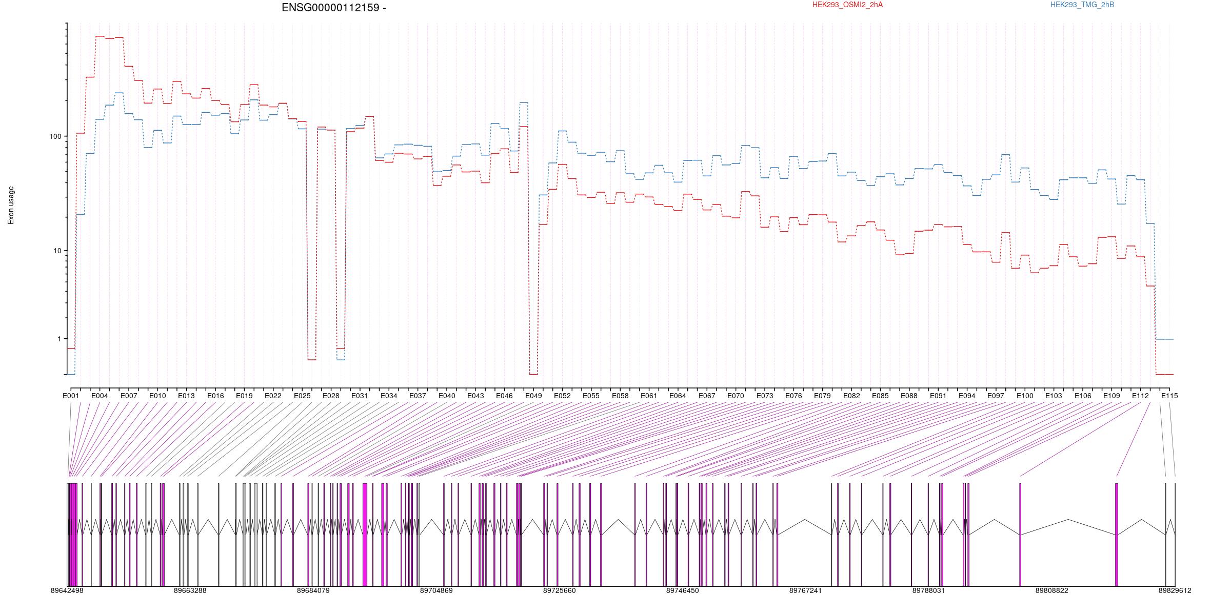This screenshot has width=1231, height=615.
Task: Click exon label E088
Action: tap(909, 396)
